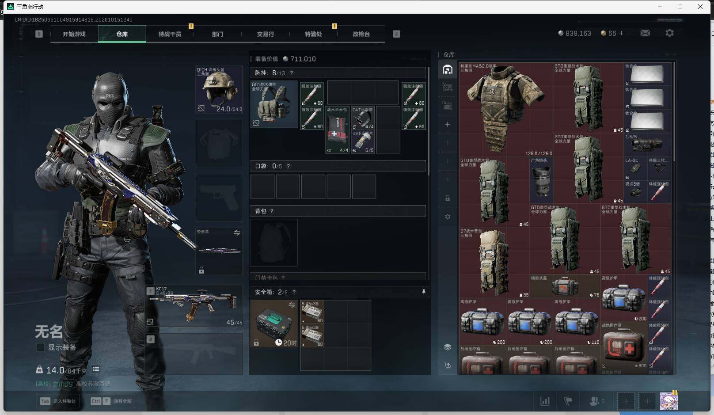The width and height of the screenshot is (714, 415).
Task: Click the Tab 进入特勤处 button
Action: pyautogui.click(x=58, y=401)
